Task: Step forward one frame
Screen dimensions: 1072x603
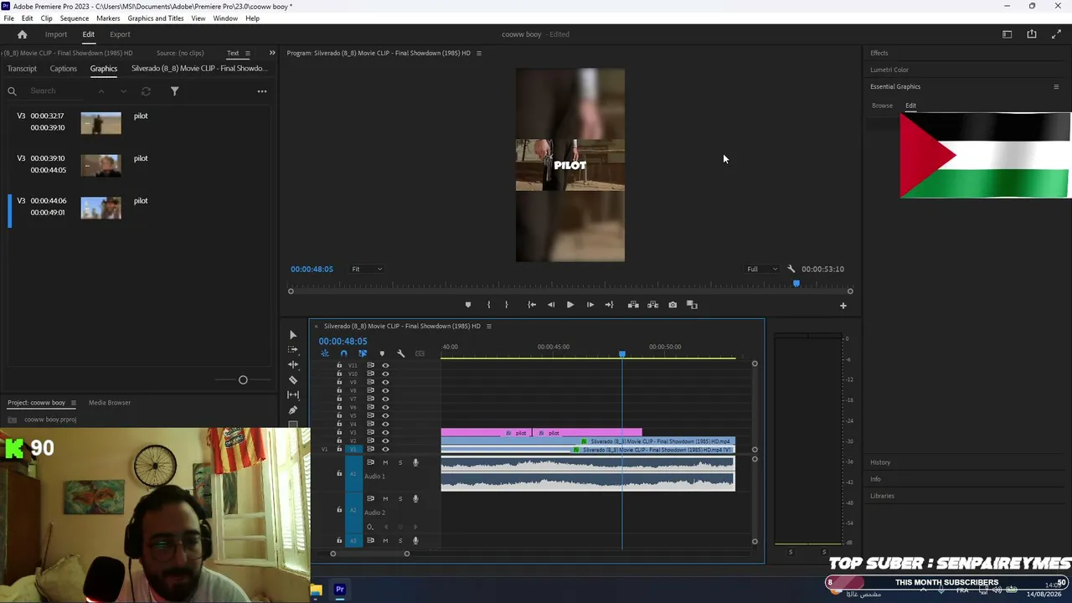Action: (x=590, y=305)
